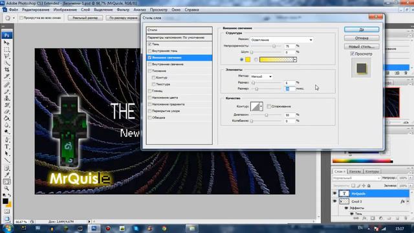This screenshot has height=233, width=414.
Task: Open the Layers panel fill (Заливка) slider arrow
Action: click(410, 186)
